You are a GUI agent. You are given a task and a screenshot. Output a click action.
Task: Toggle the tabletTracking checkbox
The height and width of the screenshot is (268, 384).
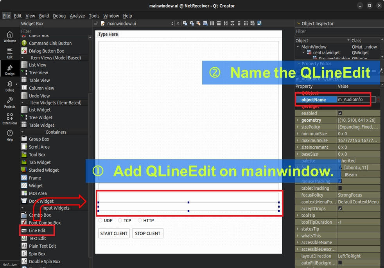[340, 188]
